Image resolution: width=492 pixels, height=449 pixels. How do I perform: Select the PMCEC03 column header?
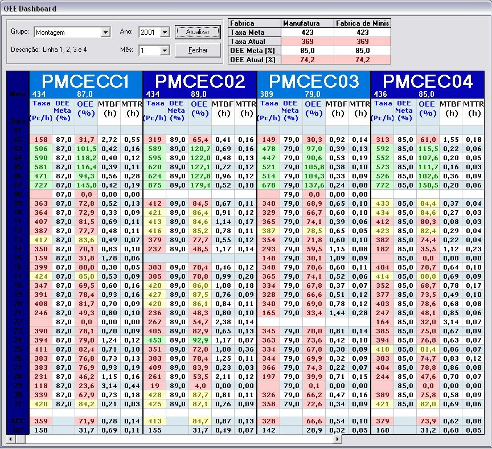tap(314, 81)
